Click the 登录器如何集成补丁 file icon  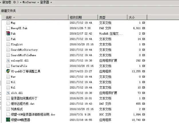click(x=8, y=98)
